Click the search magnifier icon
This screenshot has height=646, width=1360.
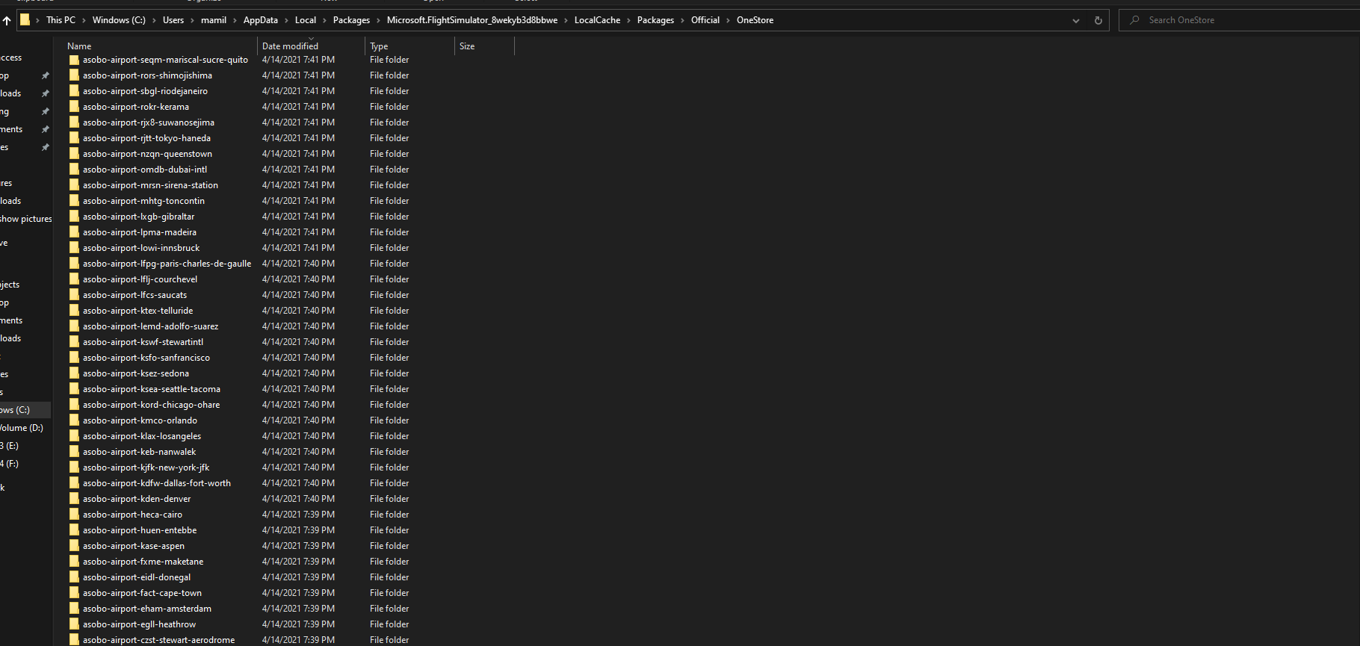point(1134,20)
